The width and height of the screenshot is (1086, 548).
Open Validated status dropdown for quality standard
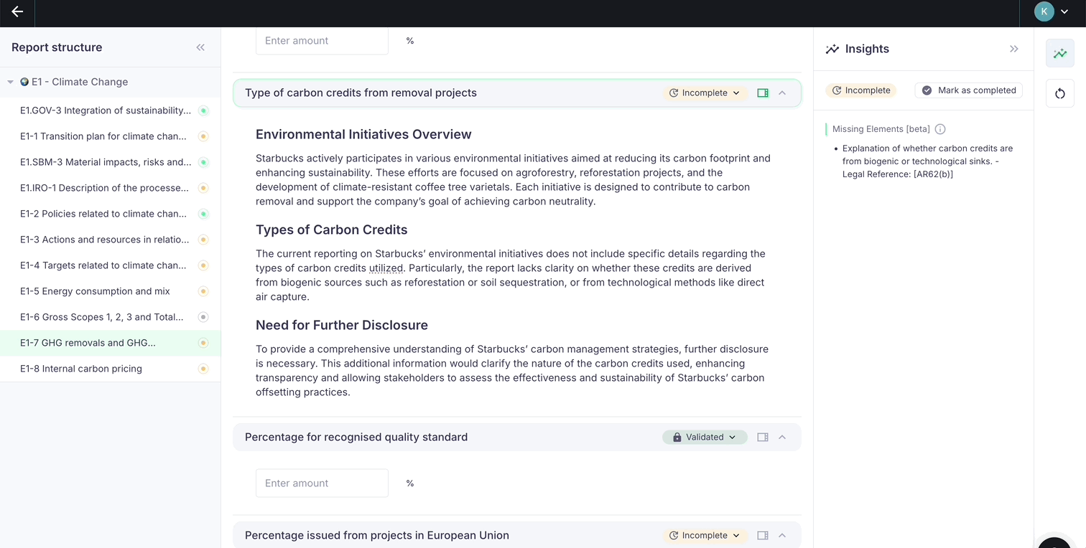click(705, 437)
